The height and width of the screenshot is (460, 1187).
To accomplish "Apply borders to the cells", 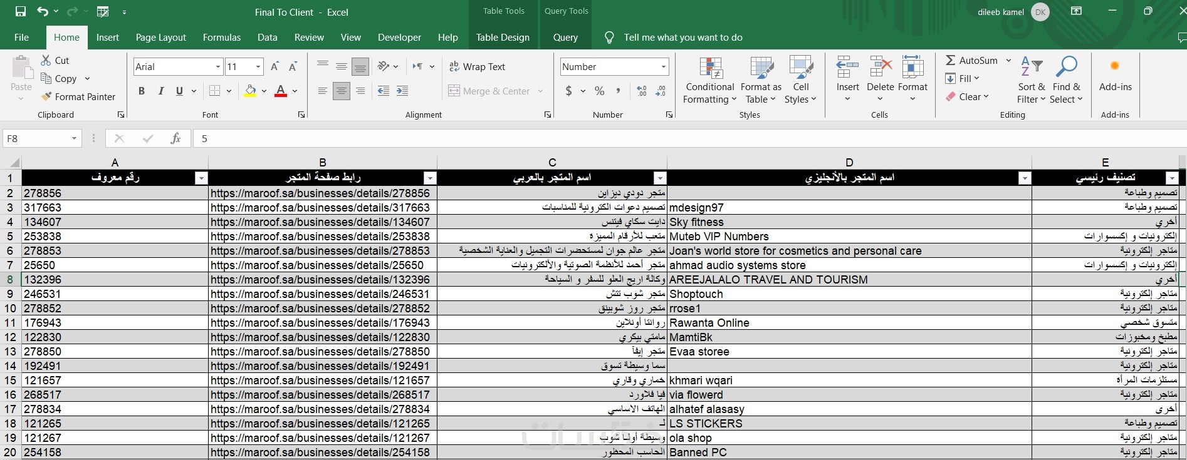I will (x=214, y=91).
